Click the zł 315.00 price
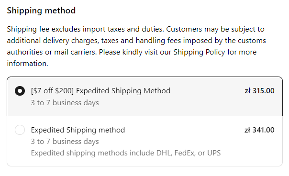This screenshot has height=176, width=289. pos(259,91)
